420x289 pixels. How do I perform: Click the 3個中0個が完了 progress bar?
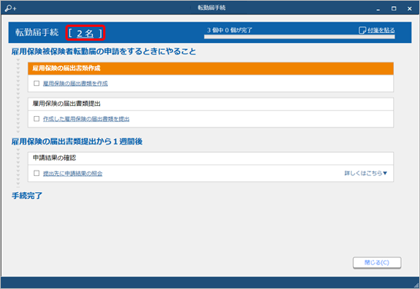pos(299,37)
